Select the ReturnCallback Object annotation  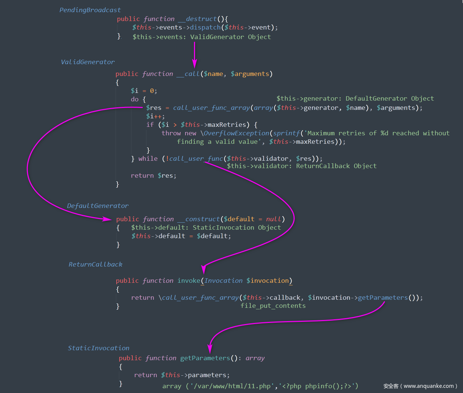pos(336,166)
